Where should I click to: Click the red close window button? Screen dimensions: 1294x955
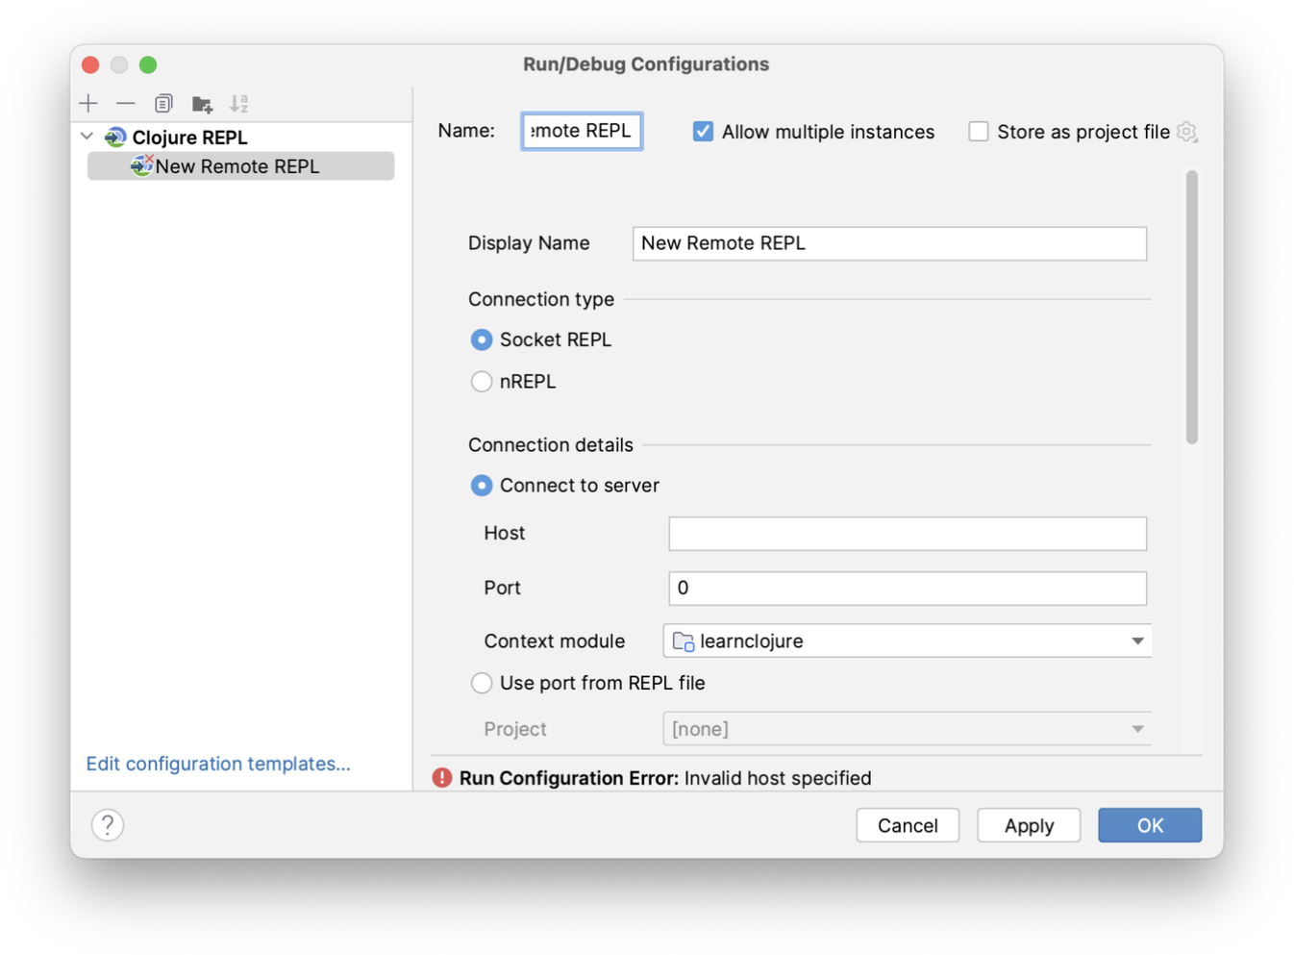[x=90, y=64]
